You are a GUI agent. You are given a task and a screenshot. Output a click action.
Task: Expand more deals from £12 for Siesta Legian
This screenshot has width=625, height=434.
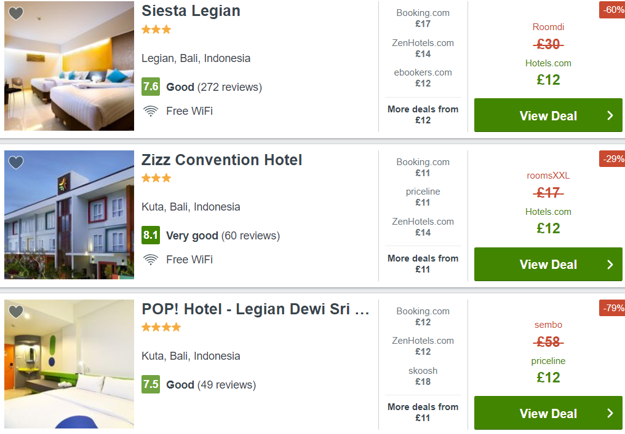click(x=423, y=115)
